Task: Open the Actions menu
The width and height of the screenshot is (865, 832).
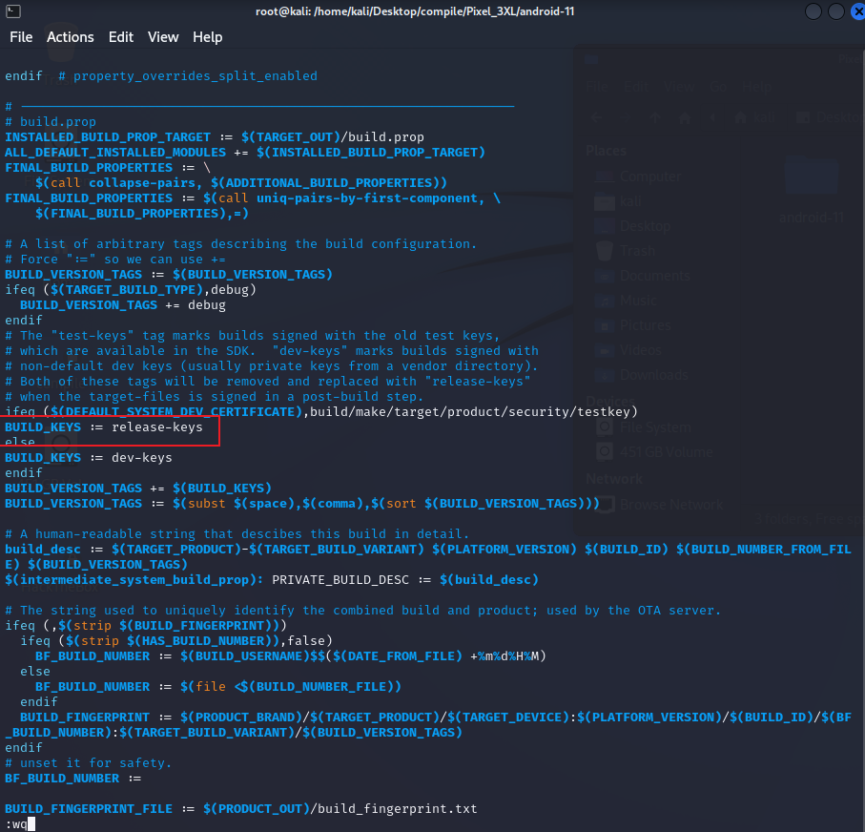Action: coord(71,37)
